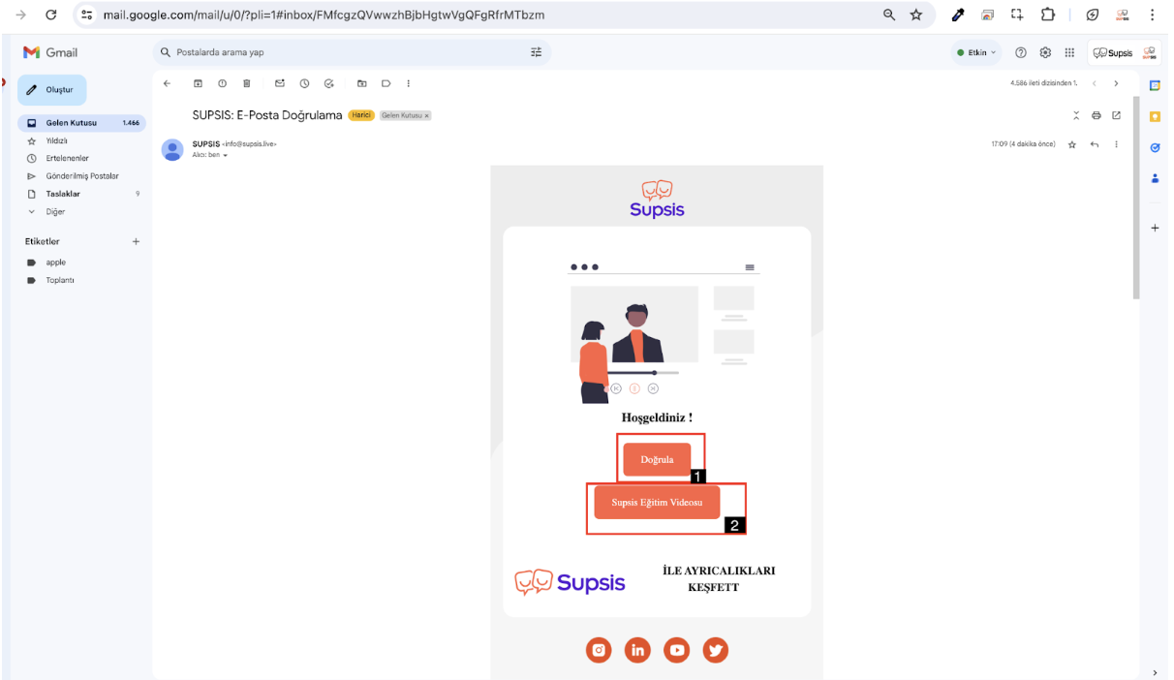This screenshot has width=1174, height=680.
Task: Activate the color picker eyedropper extension
Action: (x=958, y=15)
